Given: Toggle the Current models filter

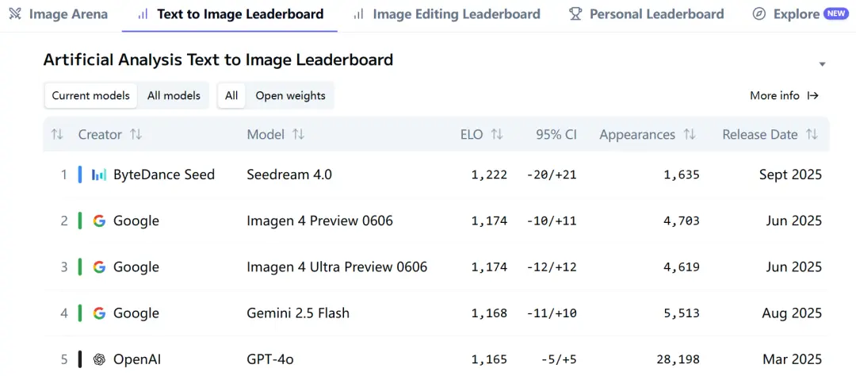Looking at the screenshot, I should (91, 96).
